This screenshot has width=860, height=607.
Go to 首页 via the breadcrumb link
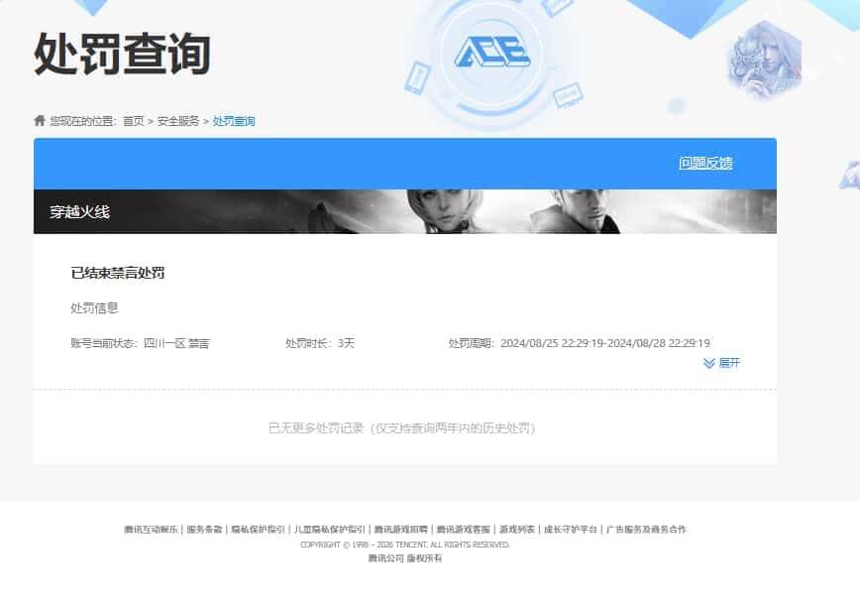pyautogui.click(x=134, y=119)
